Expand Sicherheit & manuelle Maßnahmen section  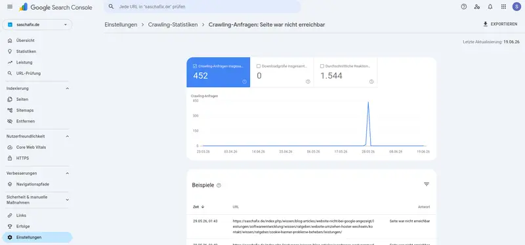(x=68, y=200)
